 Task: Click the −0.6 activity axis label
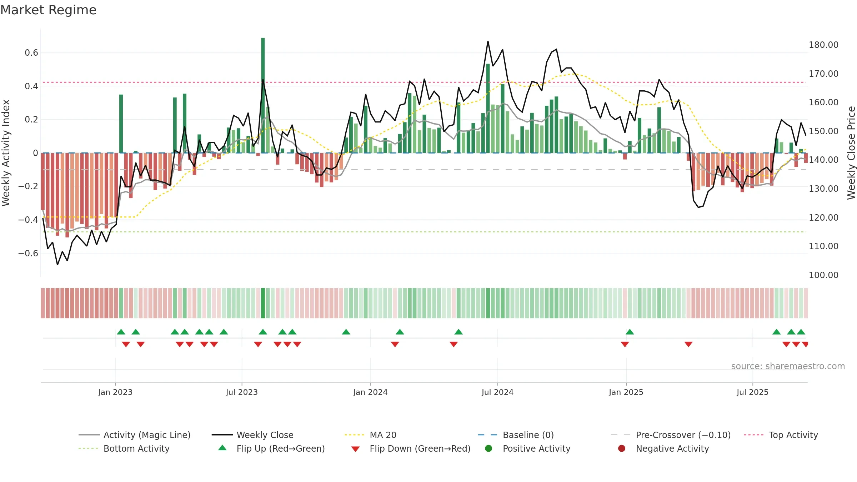(x=28, y=253)
